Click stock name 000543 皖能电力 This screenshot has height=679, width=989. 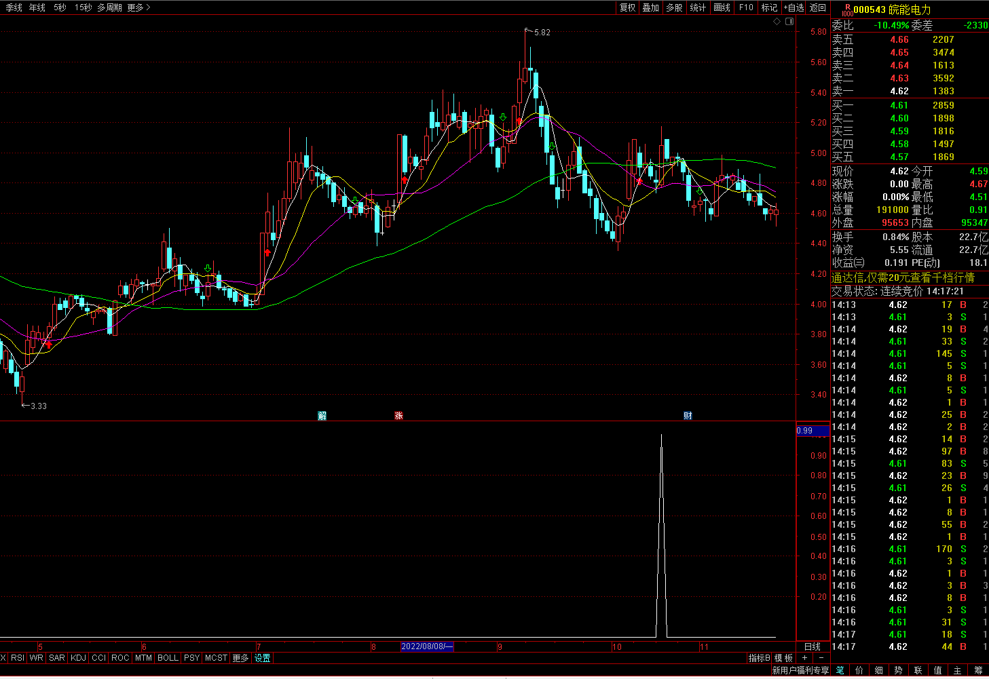coord(892,9)
